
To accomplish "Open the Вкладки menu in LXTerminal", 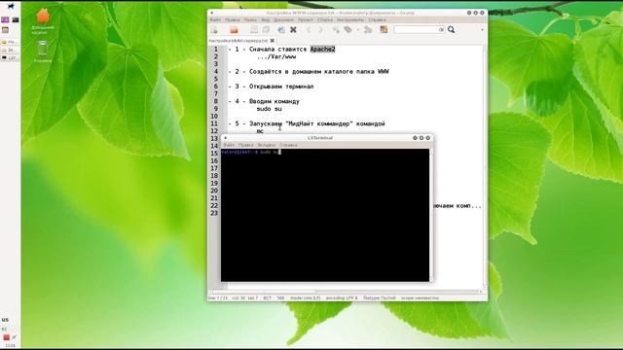I will [266, 145].
